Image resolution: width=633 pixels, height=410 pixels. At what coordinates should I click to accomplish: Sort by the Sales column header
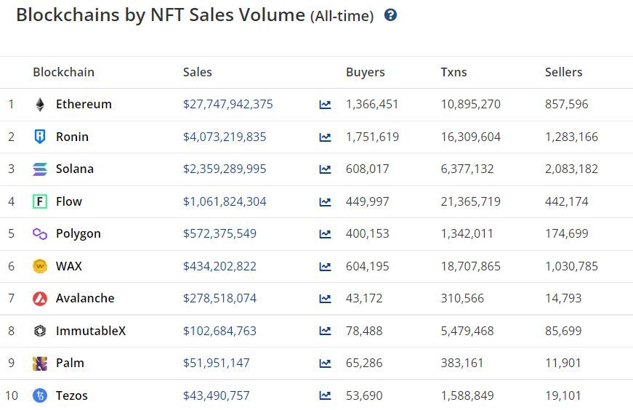[198, 72]
